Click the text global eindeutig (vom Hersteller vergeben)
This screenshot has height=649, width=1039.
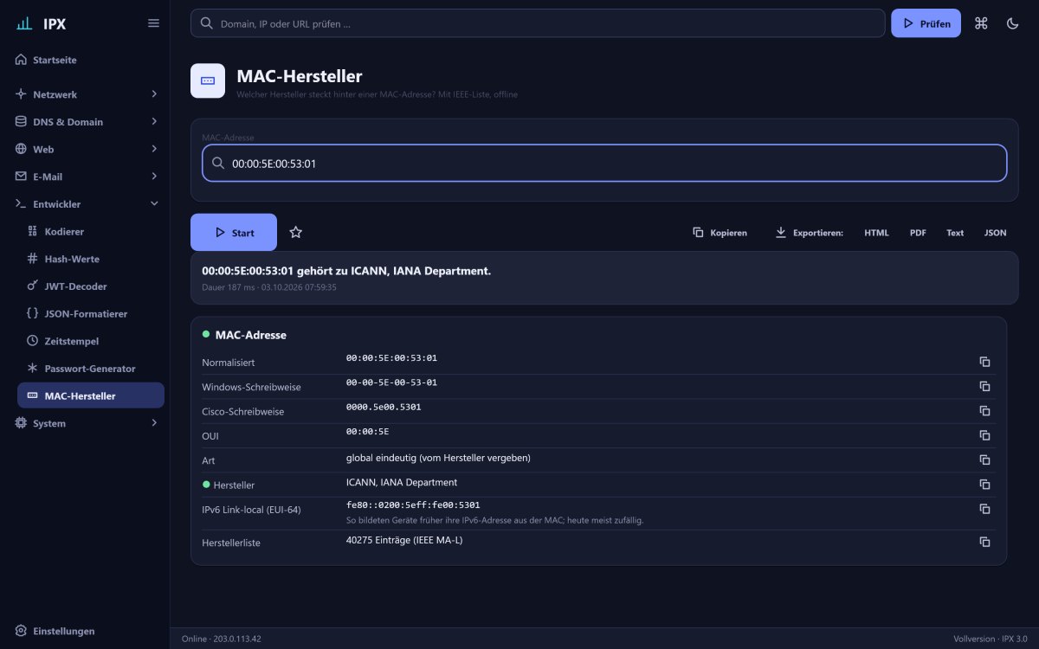[438, 457]
